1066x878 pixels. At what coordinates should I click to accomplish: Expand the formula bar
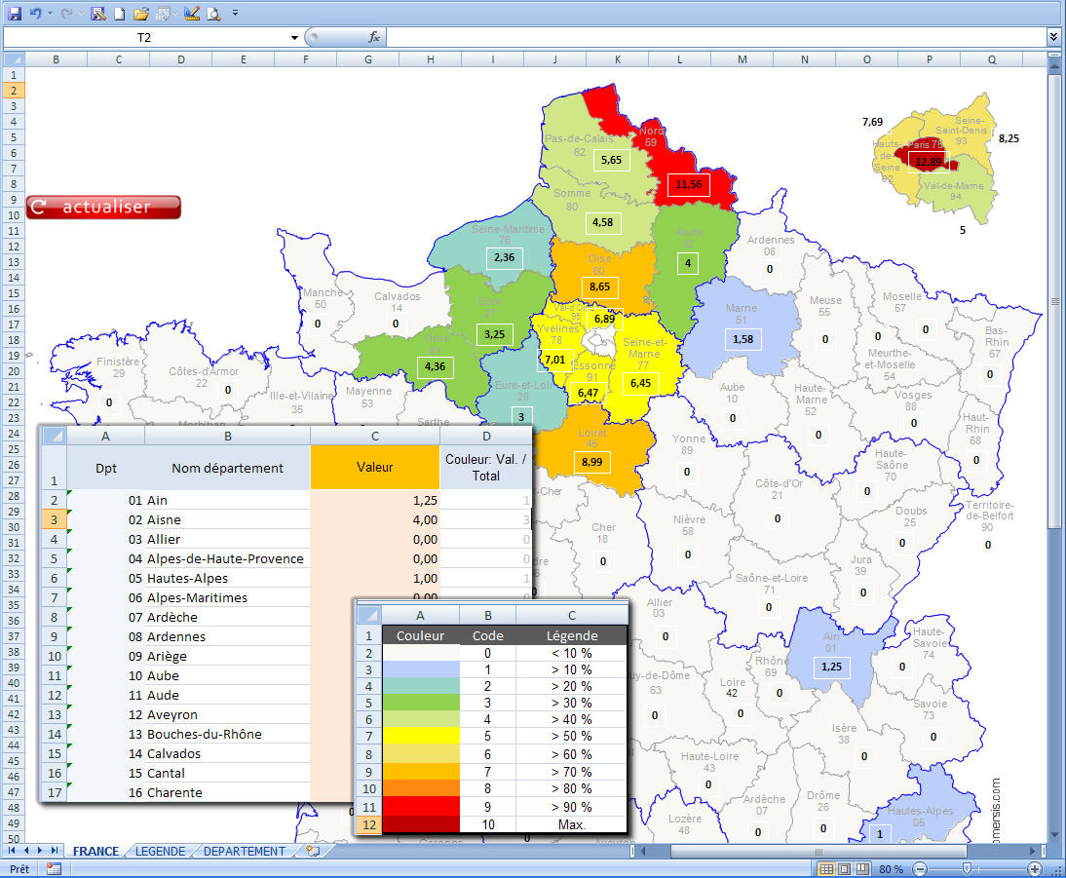pyautogui.click(x=1053, y=37)
